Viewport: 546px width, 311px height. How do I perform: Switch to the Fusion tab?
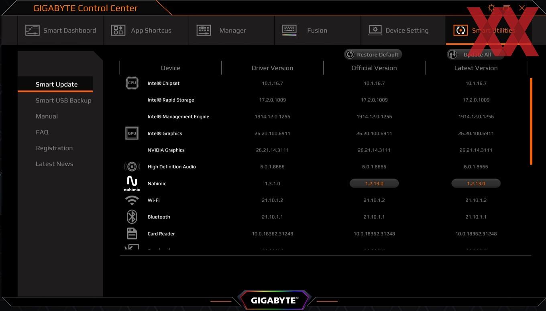pos(317,30)
